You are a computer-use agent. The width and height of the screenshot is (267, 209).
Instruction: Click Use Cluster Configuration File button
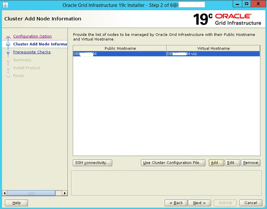click(x=173, y=163)
